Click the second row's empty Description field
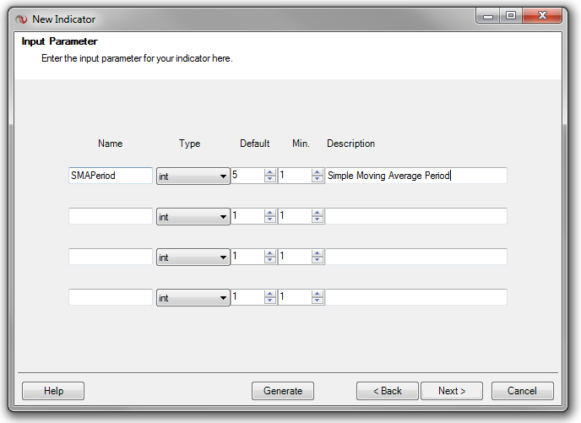This screenshot has width=581, height=423. pos(416,216)
